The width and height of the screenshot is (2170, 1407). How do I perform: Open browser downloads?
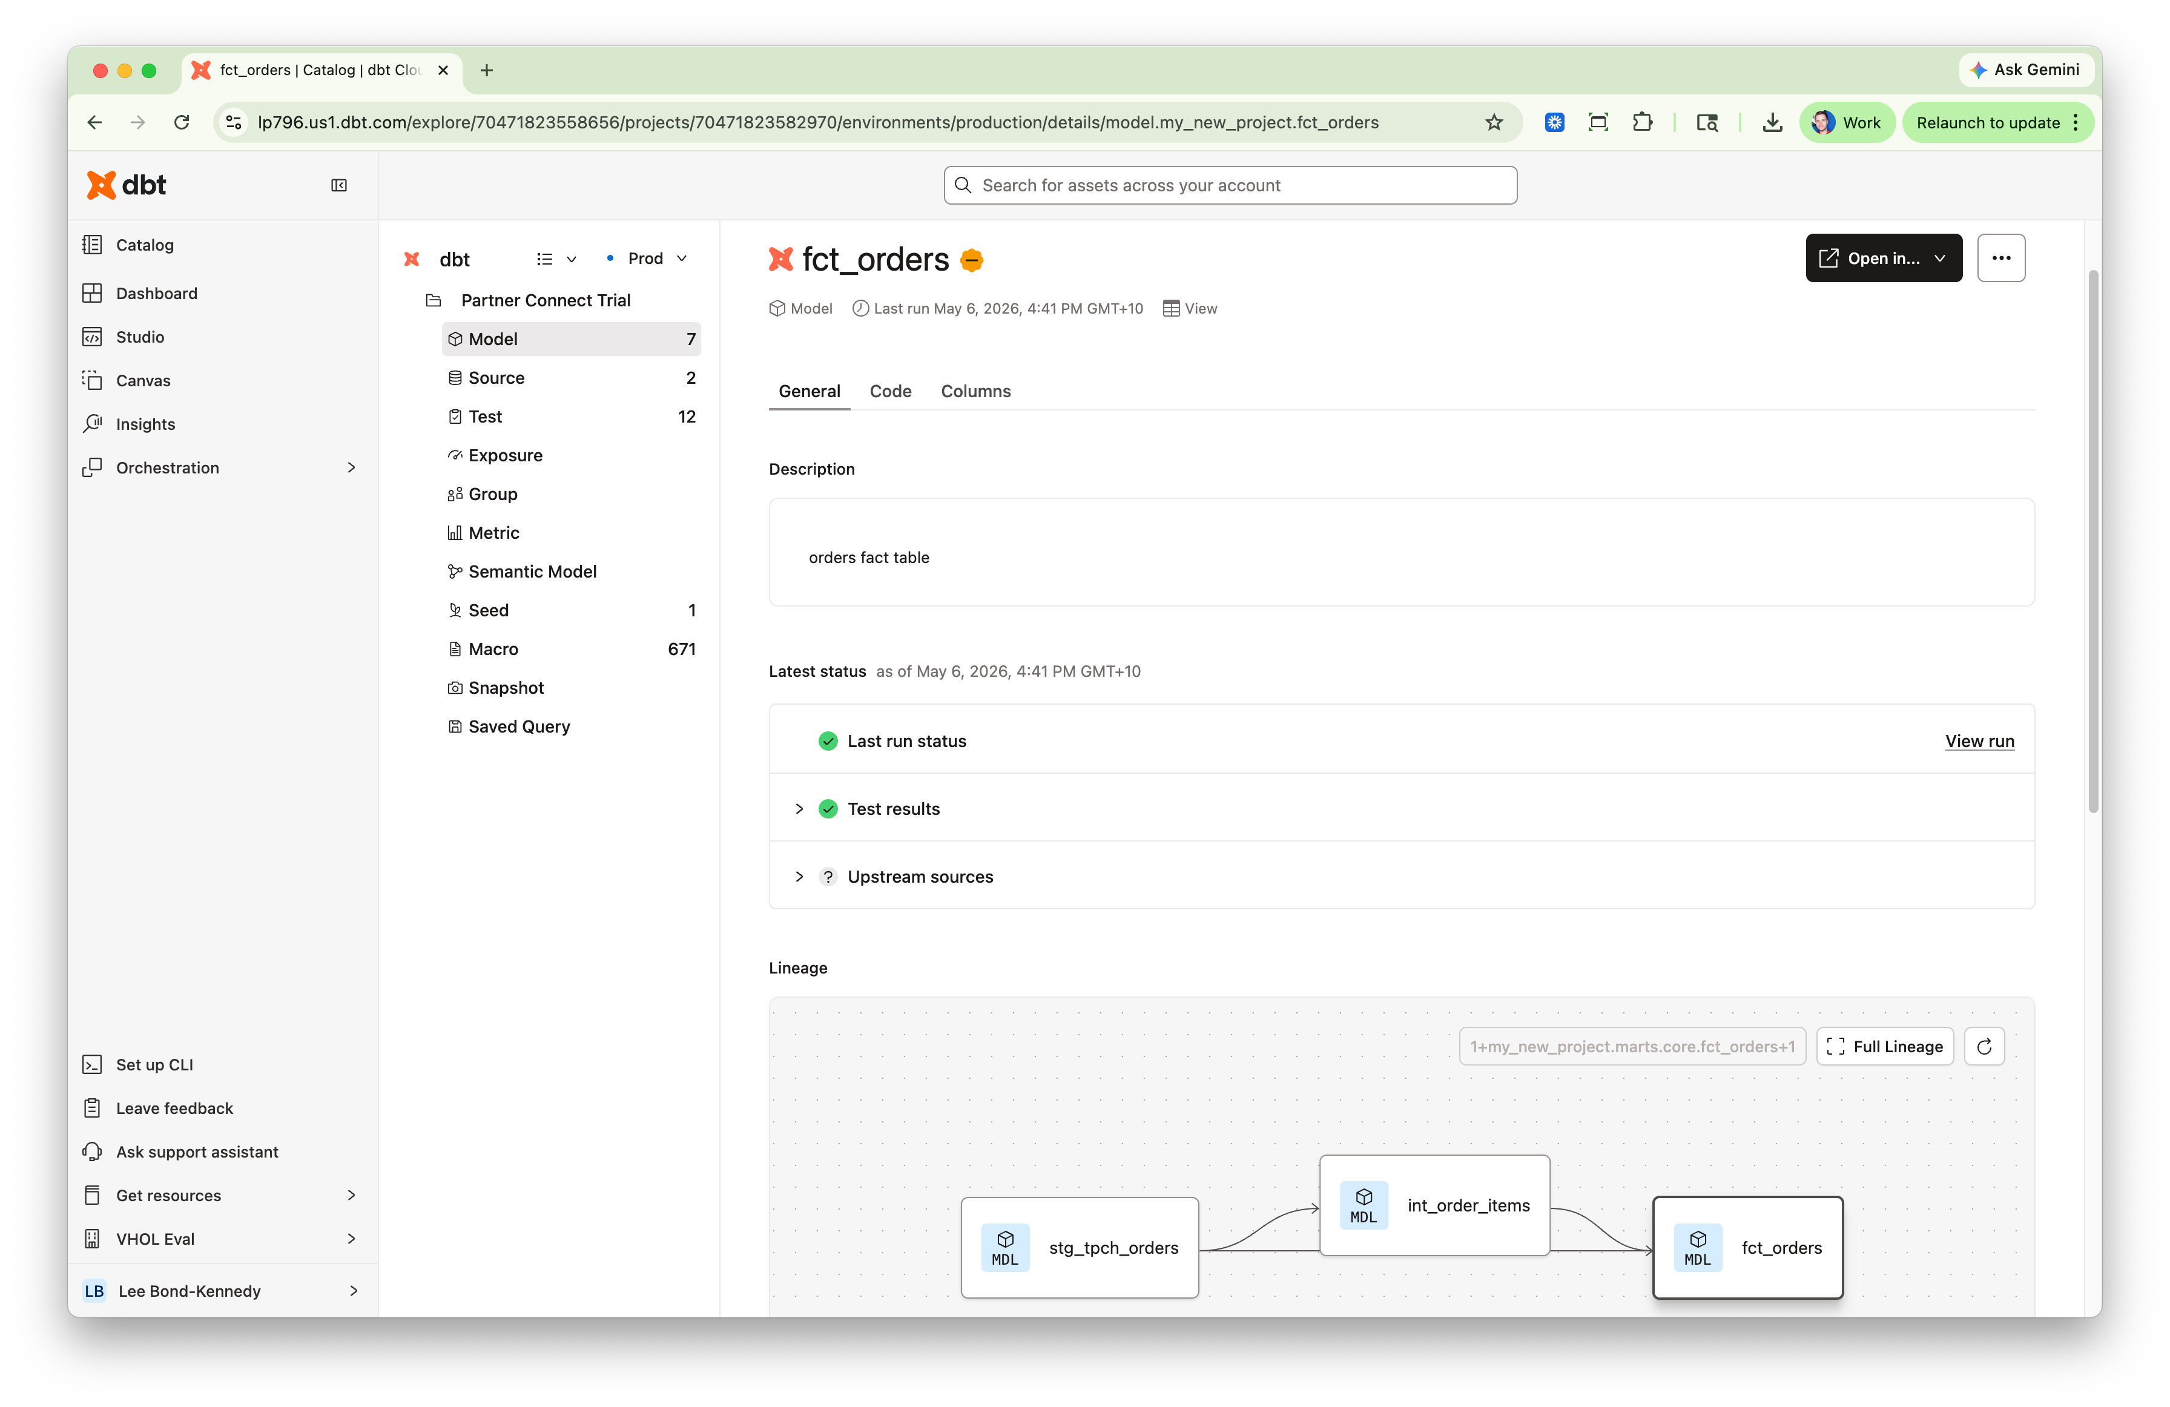coord(1772,122)
